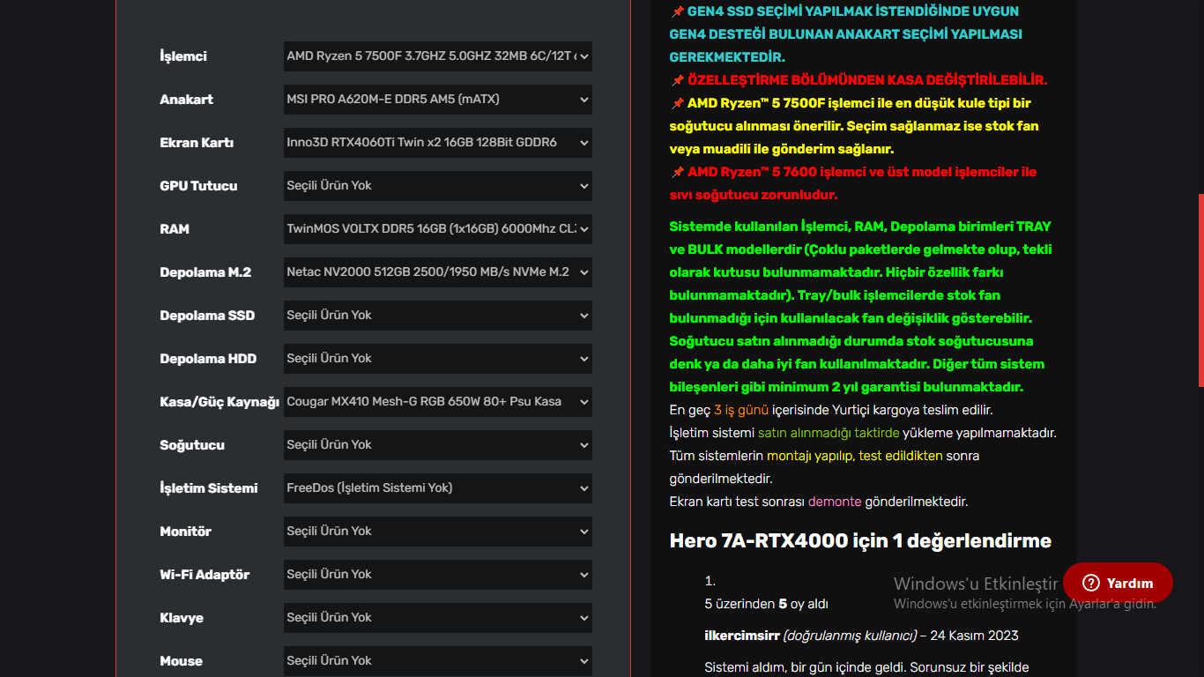Viewport: 1204px width, 677px height.
Task: Click the "Ekran Kartı" field label
Action: click(x=197, y=143)
